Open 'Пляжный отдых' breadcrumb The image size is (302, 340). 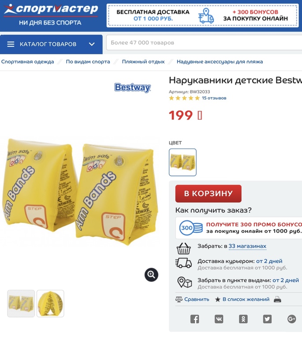[x=143, y=62]
